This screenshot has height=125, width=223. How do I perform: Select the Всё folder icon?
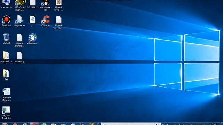pos(6,75)
